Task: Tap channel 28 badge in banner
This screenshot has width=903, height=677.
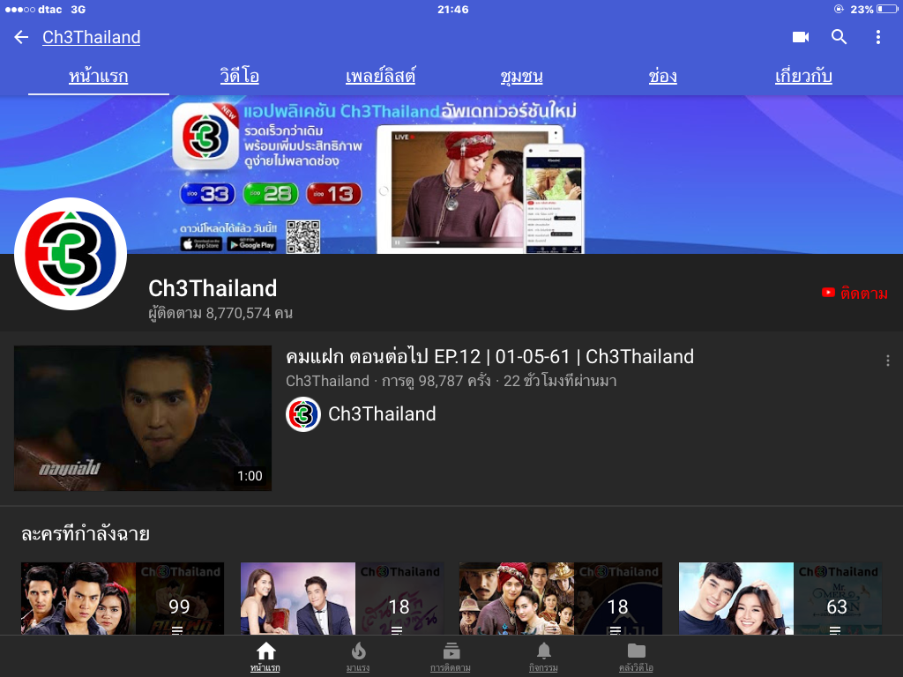Action: coord(271,194)
